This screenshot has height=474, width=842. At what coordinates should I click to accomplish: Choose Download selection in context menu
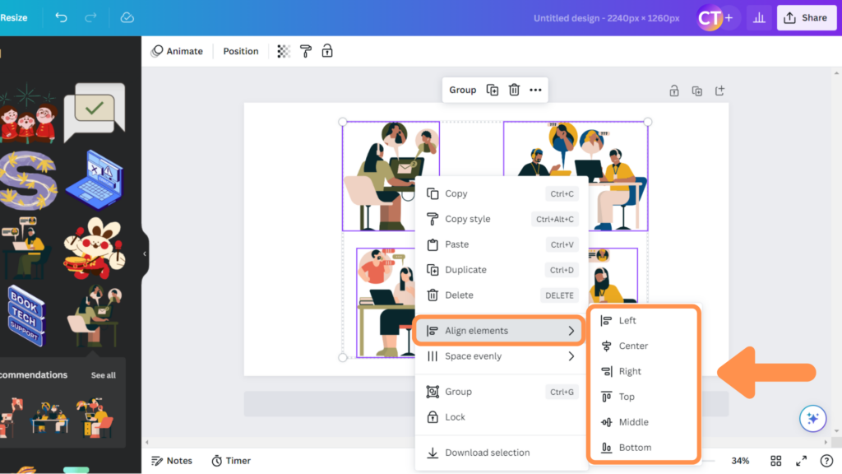502,452
